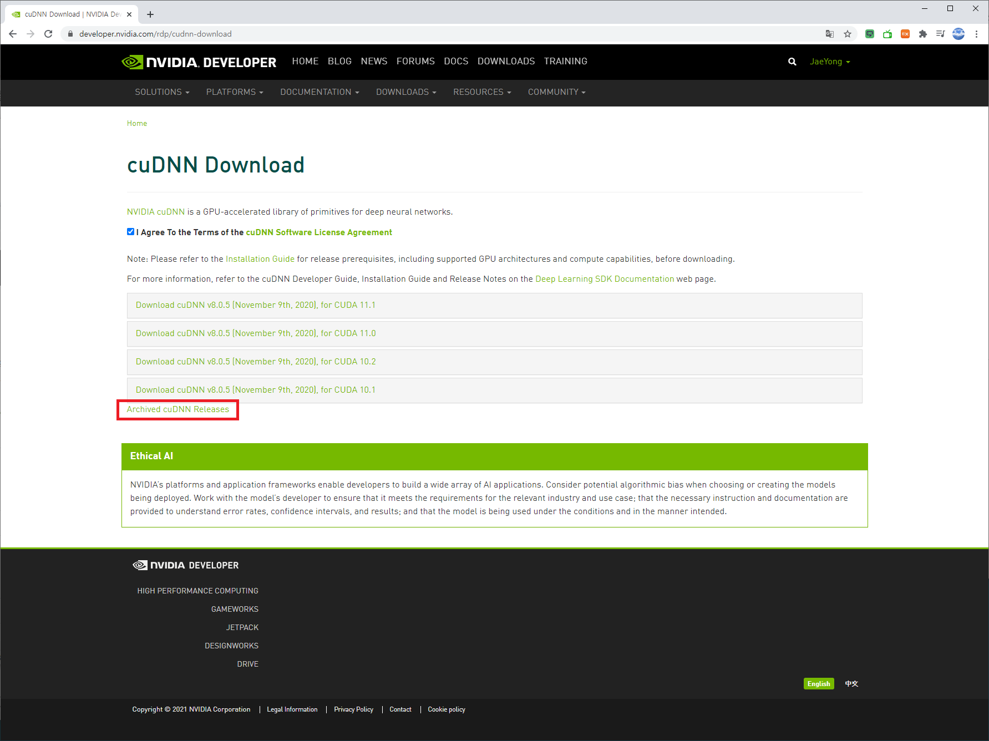Image resolution: width=989 pixels, height=741 pixels.
Task: Go to HOME in top navigation
Action: [305, 61]
